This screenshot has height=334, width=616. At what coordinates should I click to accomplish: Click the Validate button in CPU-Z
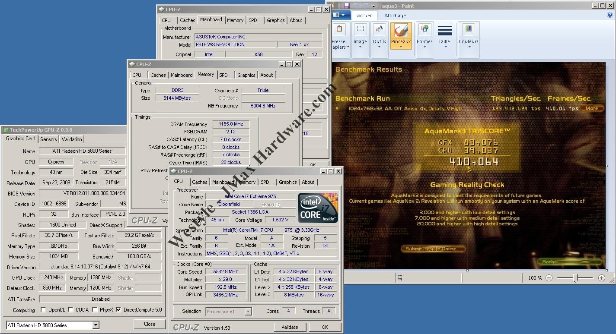pos(290,327)
